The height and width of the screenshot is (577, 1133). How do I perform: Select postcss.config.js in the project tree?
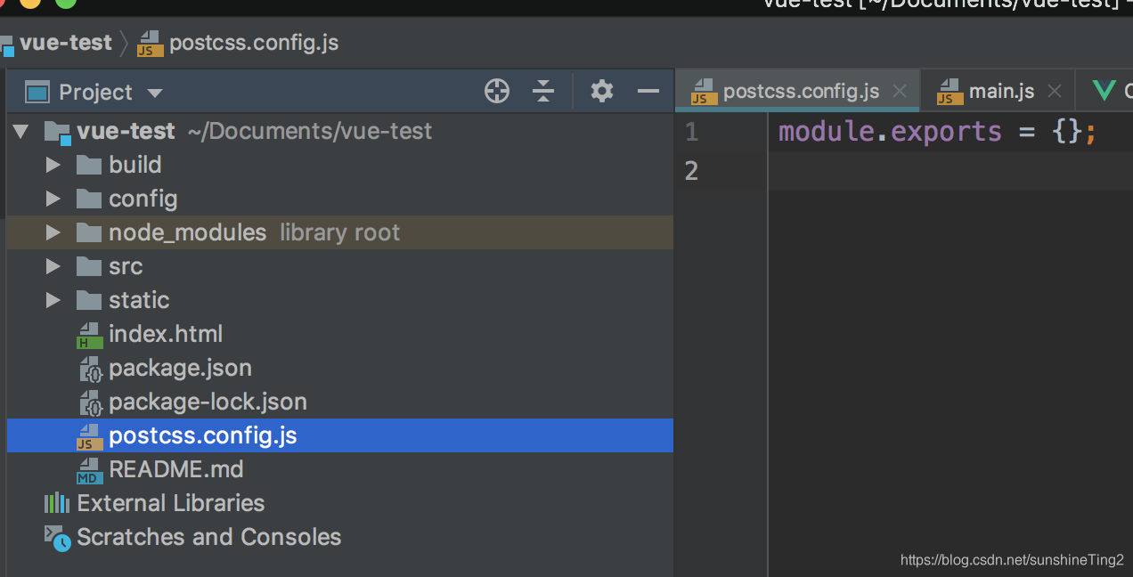tap(203, 436)
